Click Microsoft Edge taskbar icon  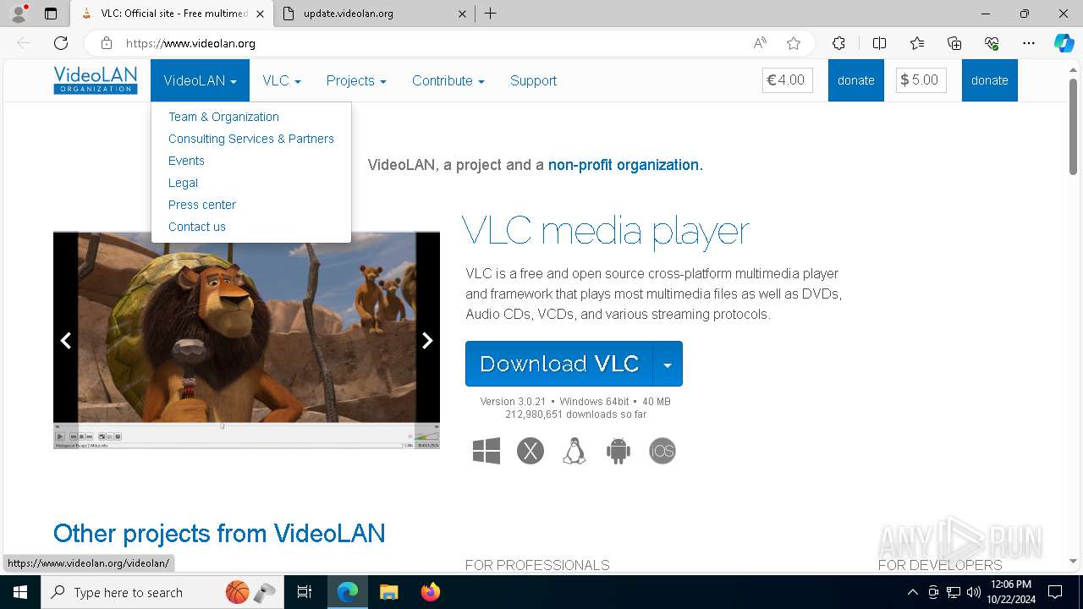pos(348,592)
